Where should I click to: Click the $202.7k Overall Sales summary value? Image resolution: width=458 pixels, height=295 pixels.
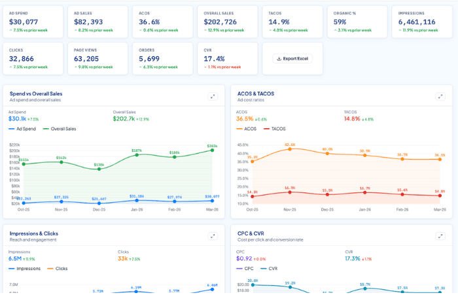click(124, 119)
